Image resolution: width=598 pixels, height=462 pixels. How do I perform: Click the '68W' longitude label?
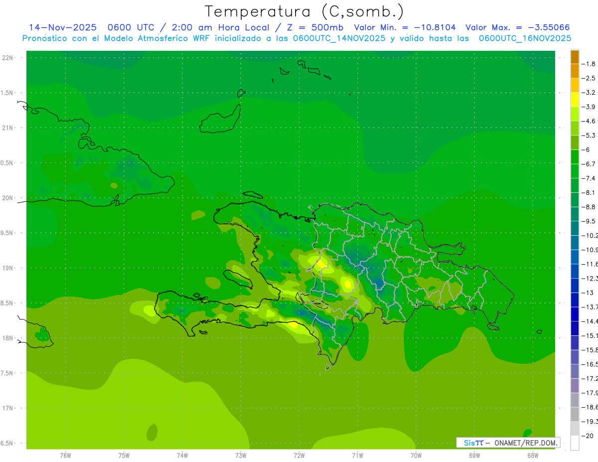(533, 456)
